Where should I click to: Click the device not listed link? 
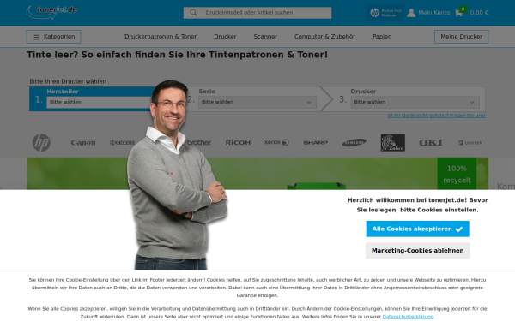[436, 116]
